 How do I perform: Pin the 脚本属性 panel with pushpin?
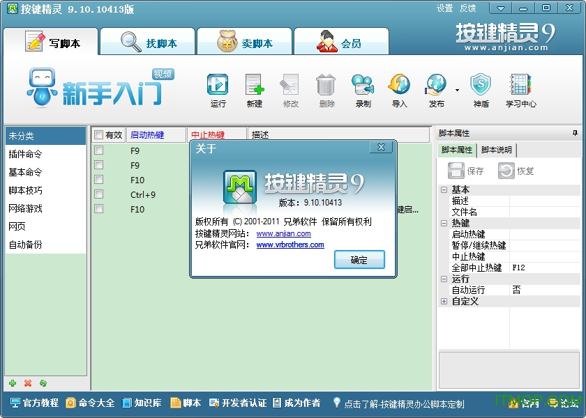click(575, 133)
